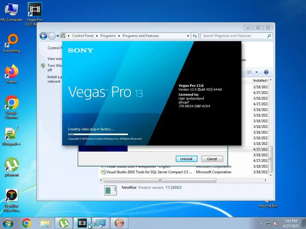Change view icon in Programs list
This screenshot has height=229, width=306.
[250, 72]
